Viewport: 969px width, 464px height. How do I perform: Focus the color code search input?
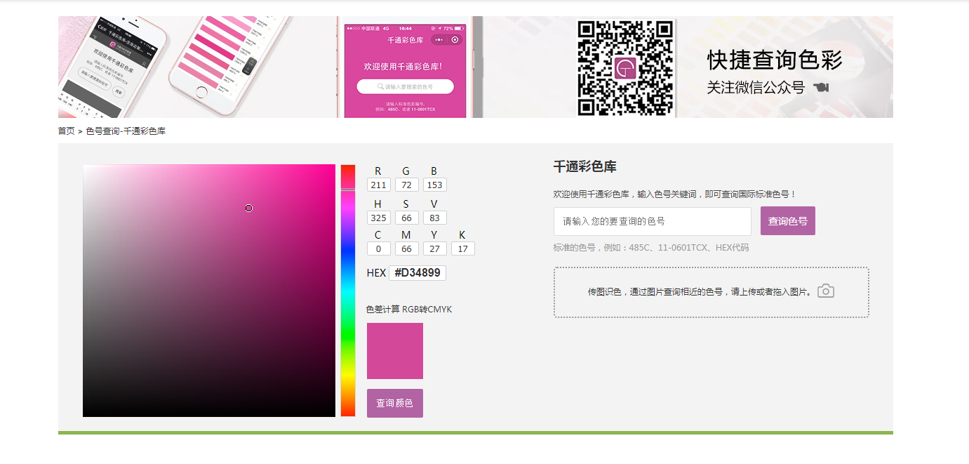tap(653, 221)
